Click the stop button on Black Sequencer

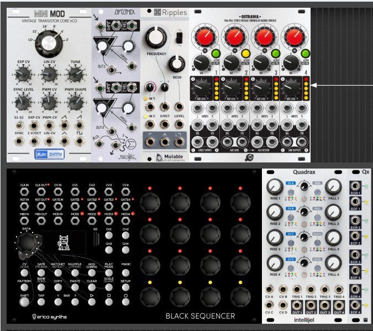(109, 302)
